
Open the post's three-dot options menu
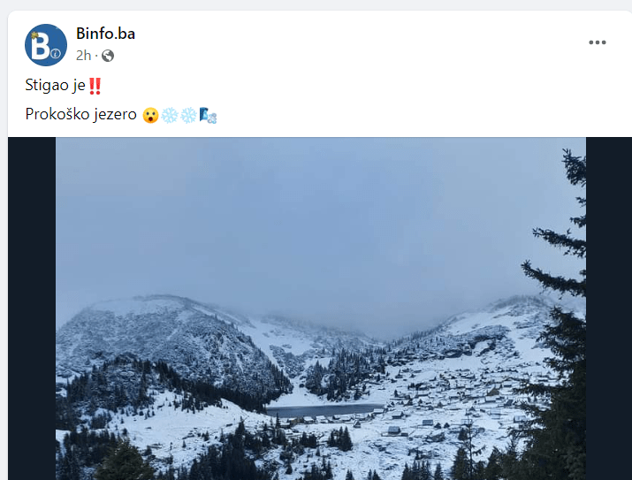(x=597, y=42)
